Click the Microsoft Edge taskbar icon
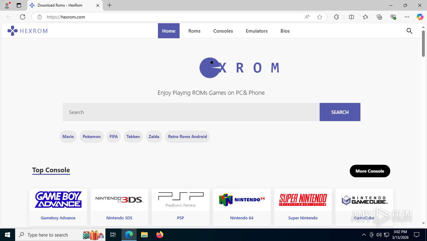 click(x=129, y=235)
